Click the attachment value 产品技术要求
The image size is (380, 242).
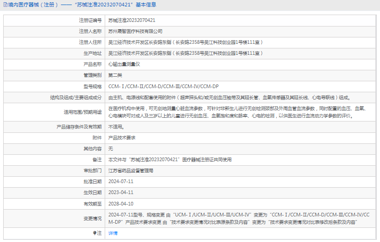click(x=122, y=138)
